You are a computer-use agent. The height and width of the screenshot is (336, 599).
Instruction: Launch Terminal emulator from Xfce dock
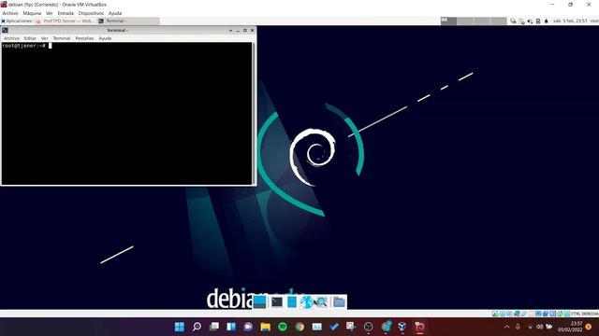tap(277, 302)
